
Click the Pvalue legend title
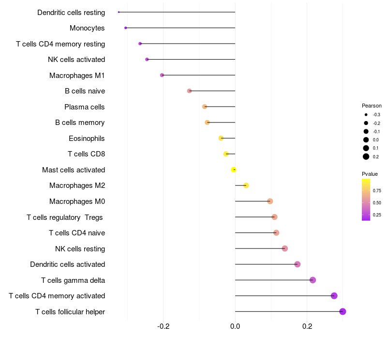click(x=370, y=174)
